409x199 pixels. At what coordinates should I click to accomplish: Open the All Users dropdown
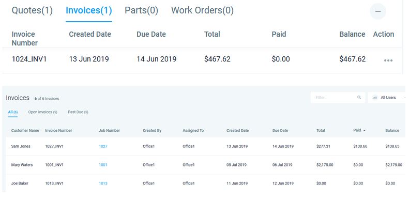click(388, 98)
